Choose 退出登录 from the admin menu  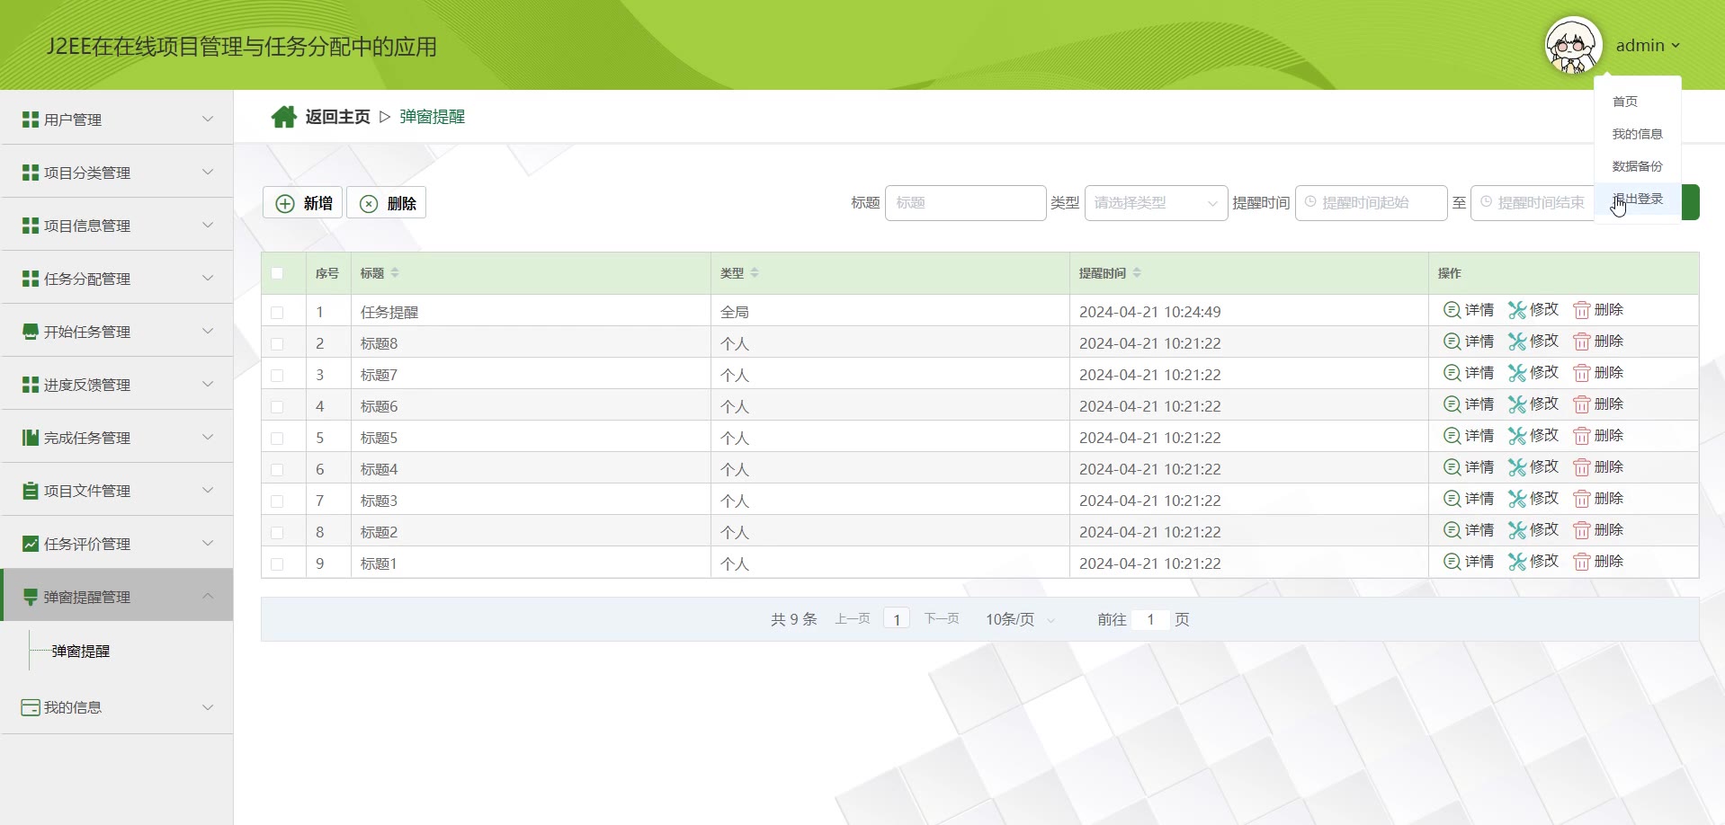pos(1637,199)
